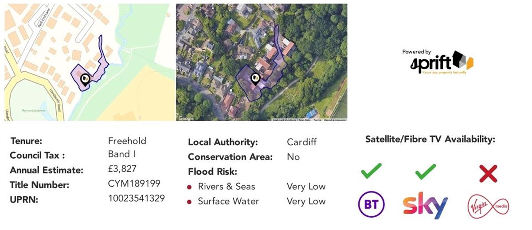Click the UPRN value 10023541329

point(136,198)
